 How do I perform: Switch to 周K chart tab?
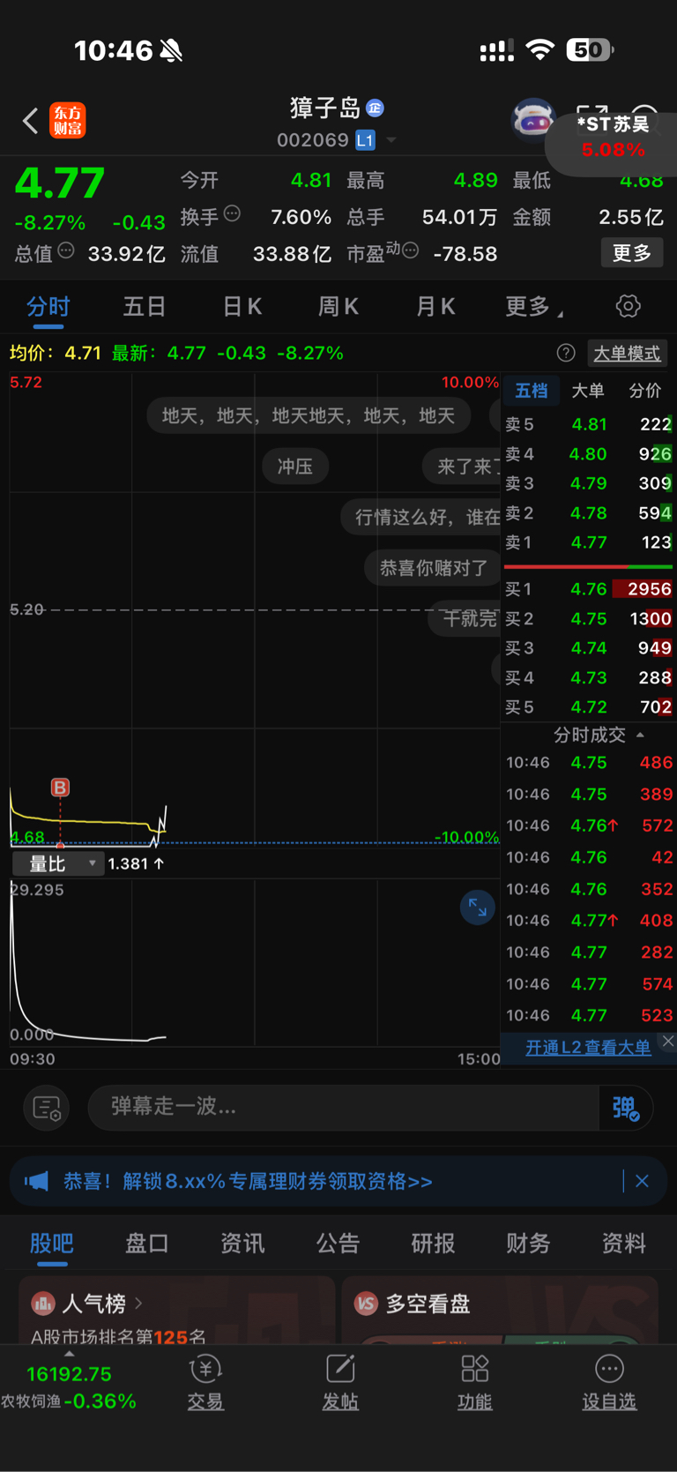(x=338, y=306)
